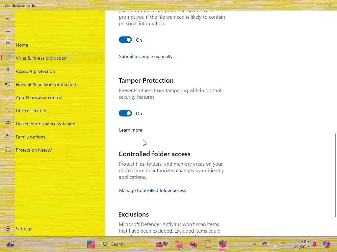Open App & browser control

[39, 97]
